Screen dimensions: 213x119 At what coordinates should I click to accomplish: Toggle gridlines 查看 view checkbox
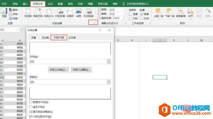tap(130, 14)
